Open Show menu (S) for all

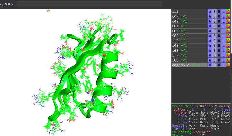(214, 12)
